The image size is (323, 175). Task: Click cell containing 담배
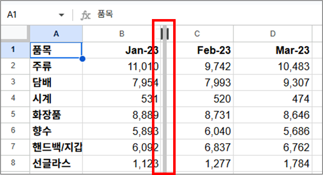pyautogui.click(x=56, y=82)
